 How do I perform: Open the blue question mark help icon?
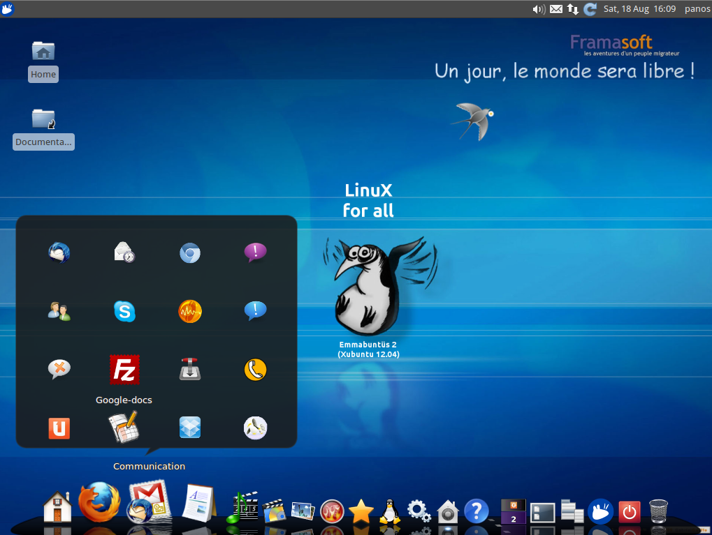477,511
